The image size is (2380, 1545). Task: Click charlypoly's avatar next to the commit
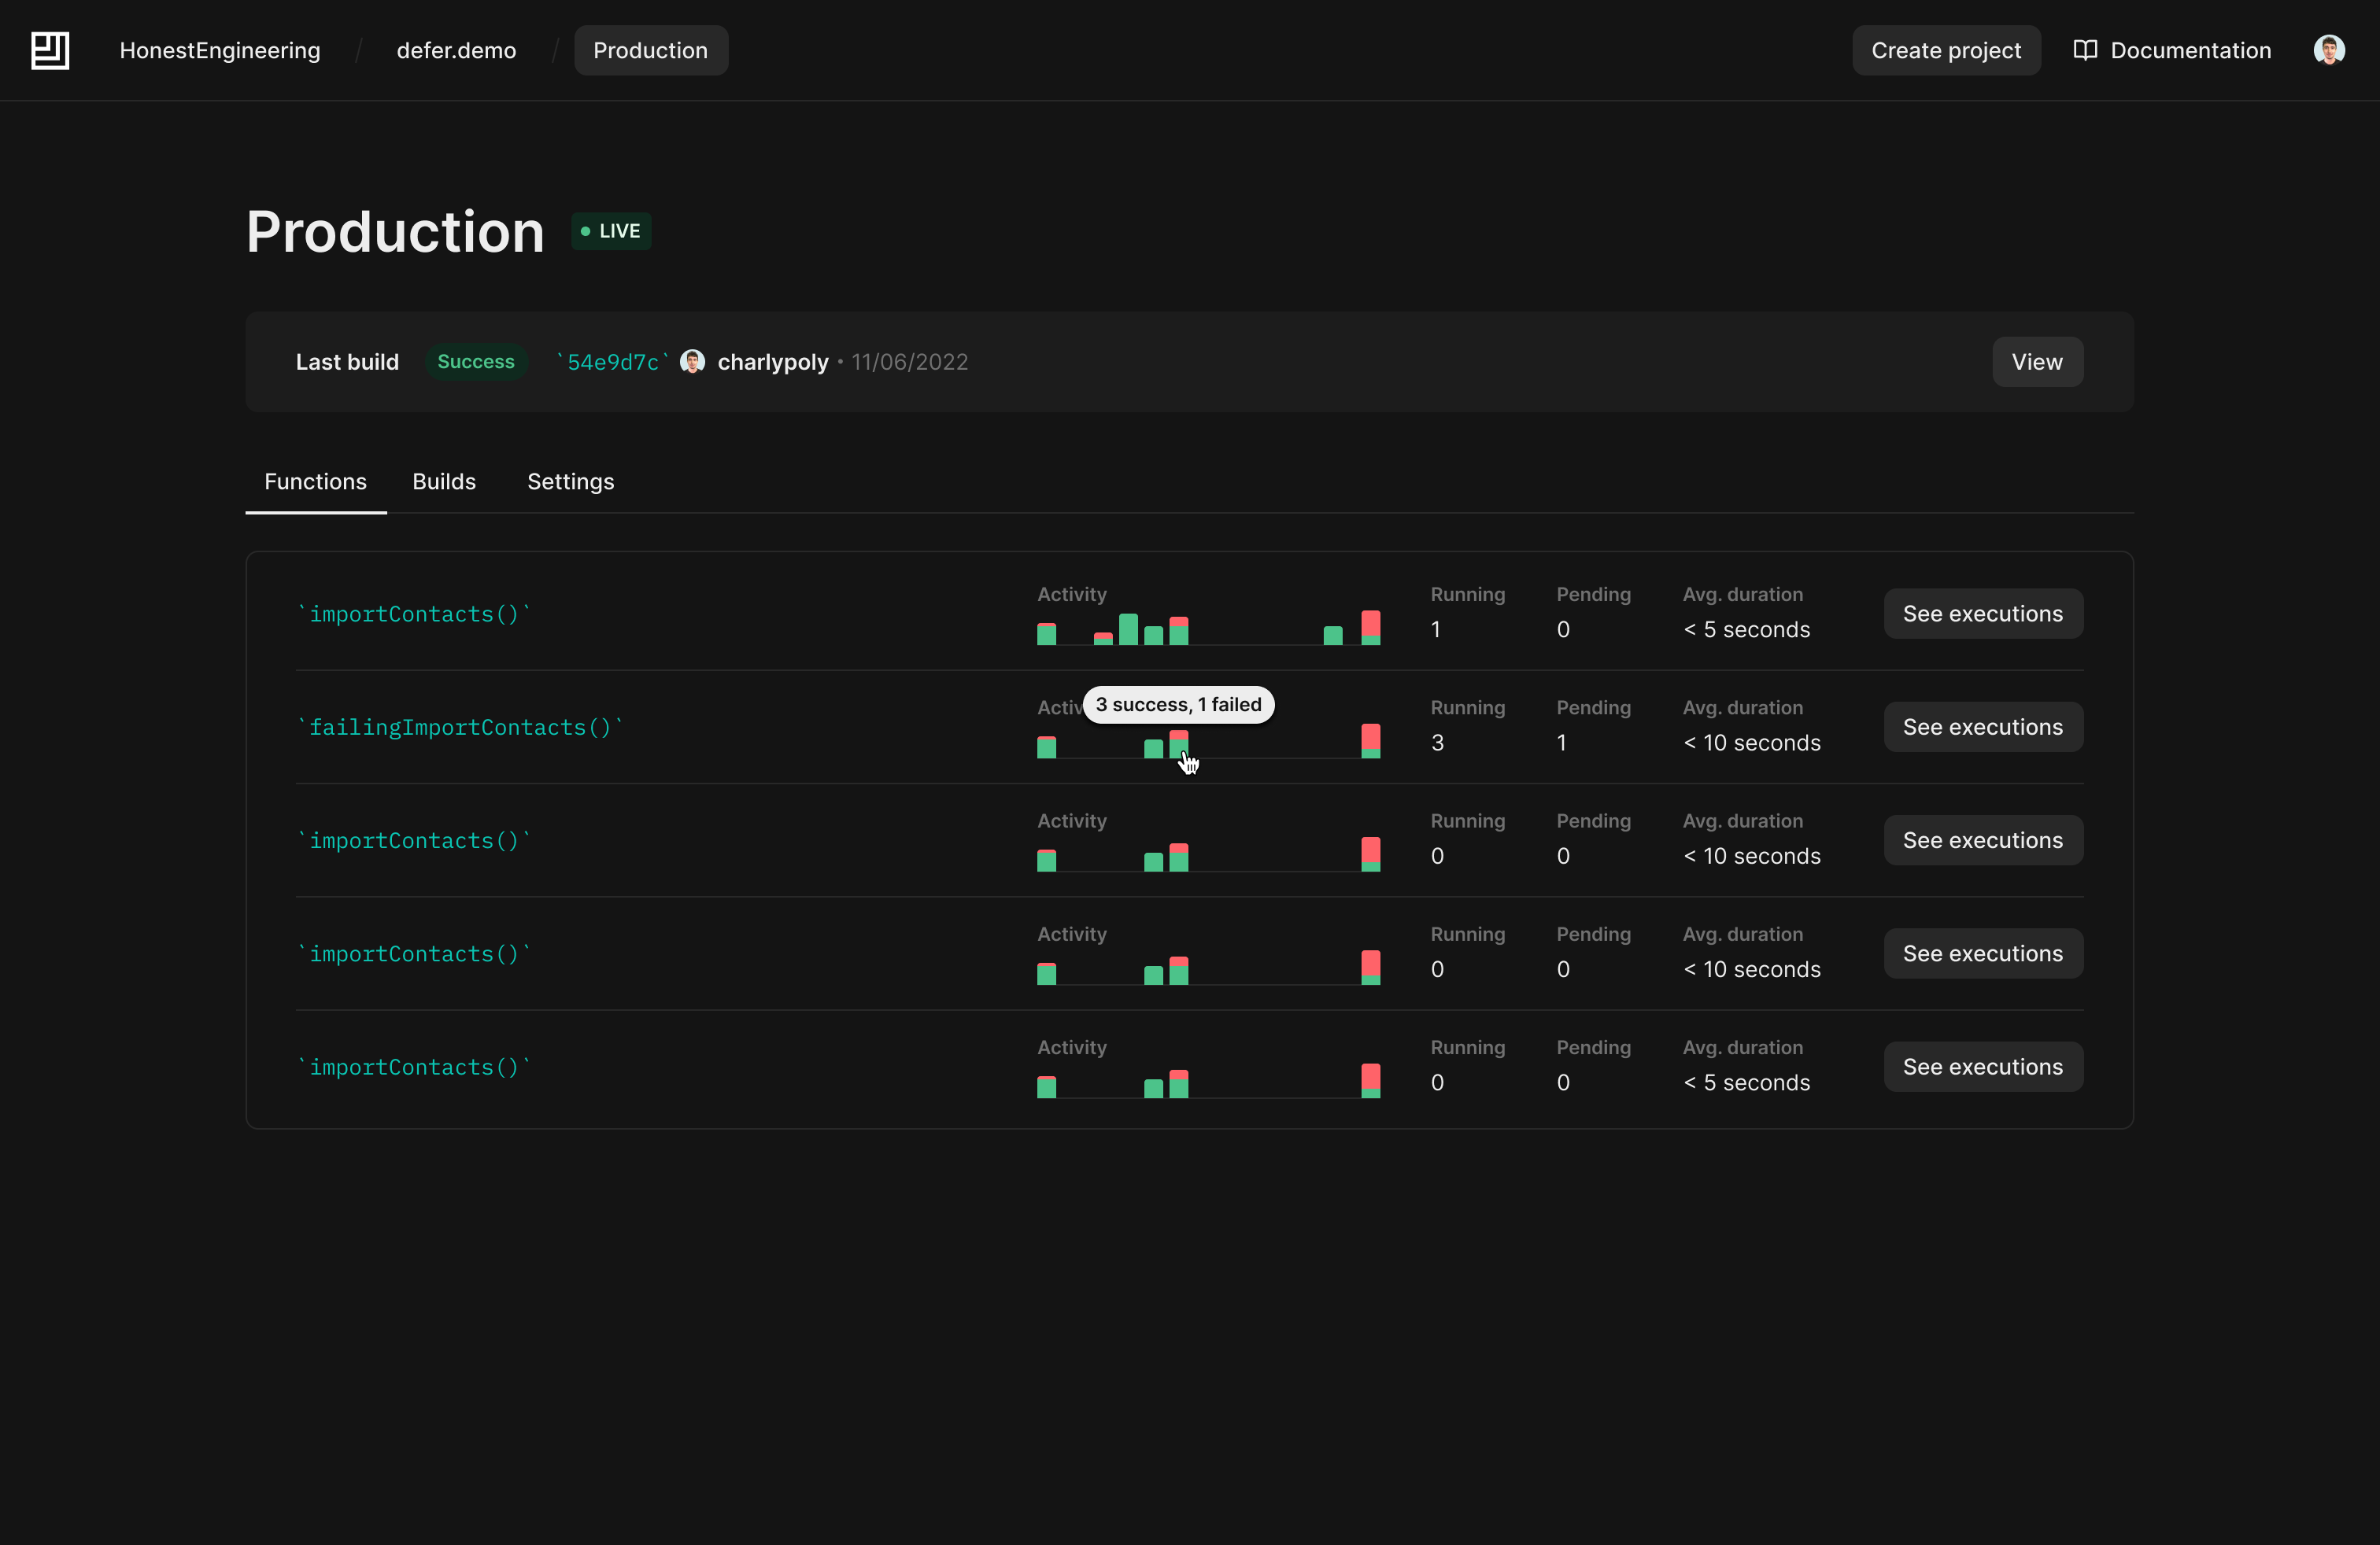tap(692, 362)
